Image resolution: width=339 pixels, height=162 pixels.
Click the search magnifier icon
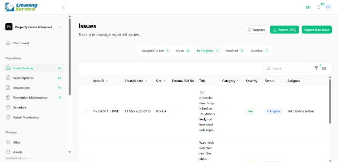pyautogui.click(x=268, y=68)
